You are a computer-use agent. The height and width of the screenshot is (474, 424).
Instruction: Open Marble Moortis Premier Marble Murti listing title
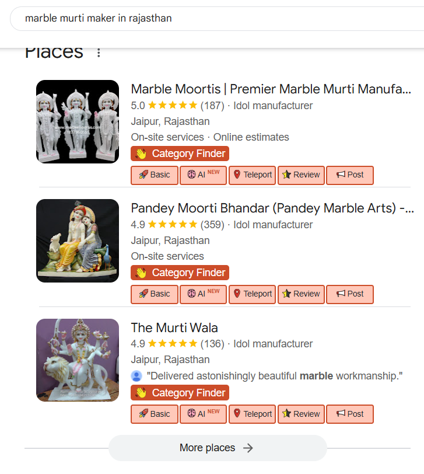click(x=271, y=89)
